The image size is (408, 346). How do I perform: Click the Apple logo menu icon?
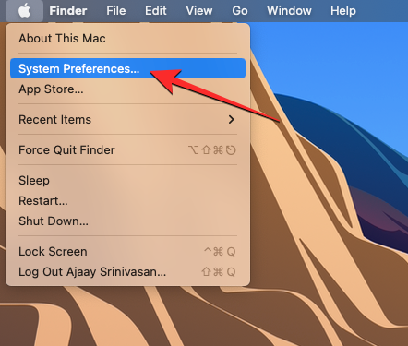point(24,11)
